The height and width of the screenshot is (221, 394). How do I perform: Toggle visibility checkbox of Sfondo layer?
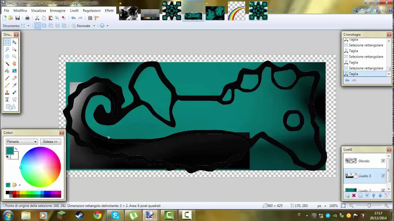click(383, 161)
